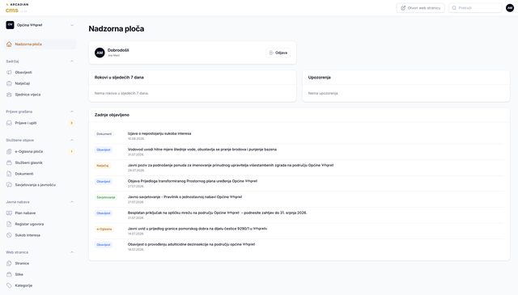The image size is (518, 295).
Task: Click the Nema upozorenja text
Action: 323,94
